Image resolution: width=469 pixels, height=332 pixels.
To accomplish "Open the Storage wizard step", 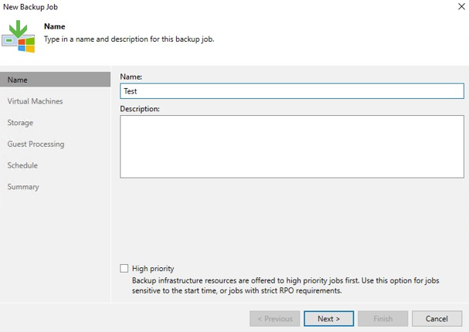I will click(x=20, y=123).
